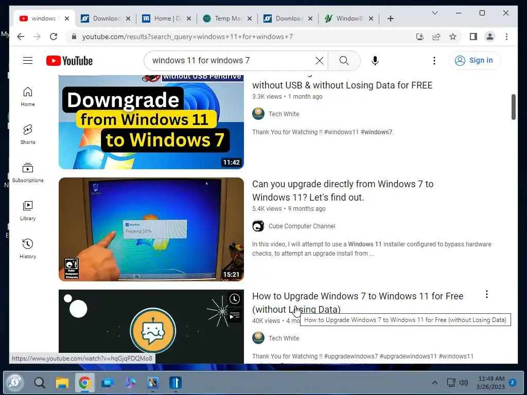Image resolution: width=527 pixels, height=395 pixels.
Task: Open Downgrade from Windows 11 thumbnail
Action: pyautogui.click(x=151, y=121)
